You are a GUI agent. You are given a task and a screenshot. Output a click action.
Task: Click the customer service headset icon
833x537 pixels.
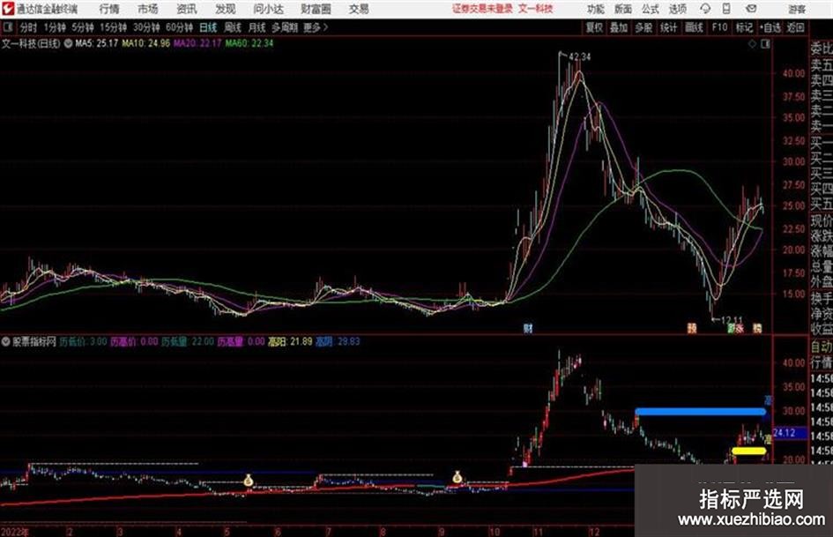coord(705,9)
